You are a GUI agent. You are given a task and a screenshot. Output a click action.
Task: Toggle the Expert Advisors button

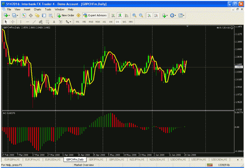click(x=95, y=15)
